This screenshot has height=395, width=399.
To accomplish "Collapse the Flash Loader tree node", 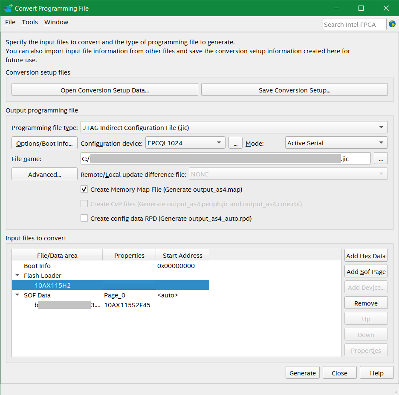I will click(x=17, y=276).
